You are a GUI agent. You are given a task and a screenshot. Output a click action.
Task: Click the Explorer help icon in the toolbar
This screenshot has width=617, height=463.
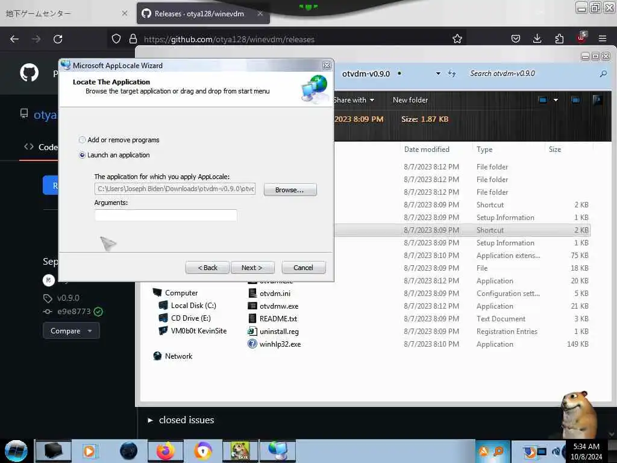[597, 100]
